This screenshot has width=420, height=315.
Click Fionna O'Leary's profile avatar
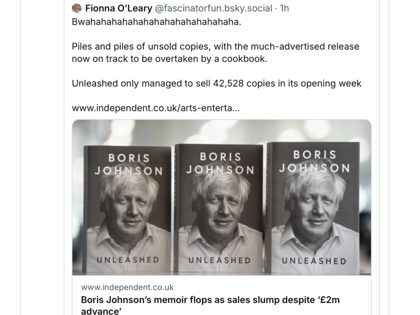(77, 8)
